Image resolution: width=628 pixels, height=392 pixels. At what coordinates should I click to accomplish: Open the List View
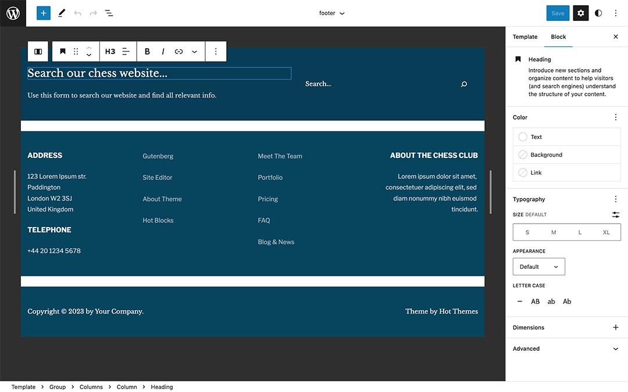109,12
